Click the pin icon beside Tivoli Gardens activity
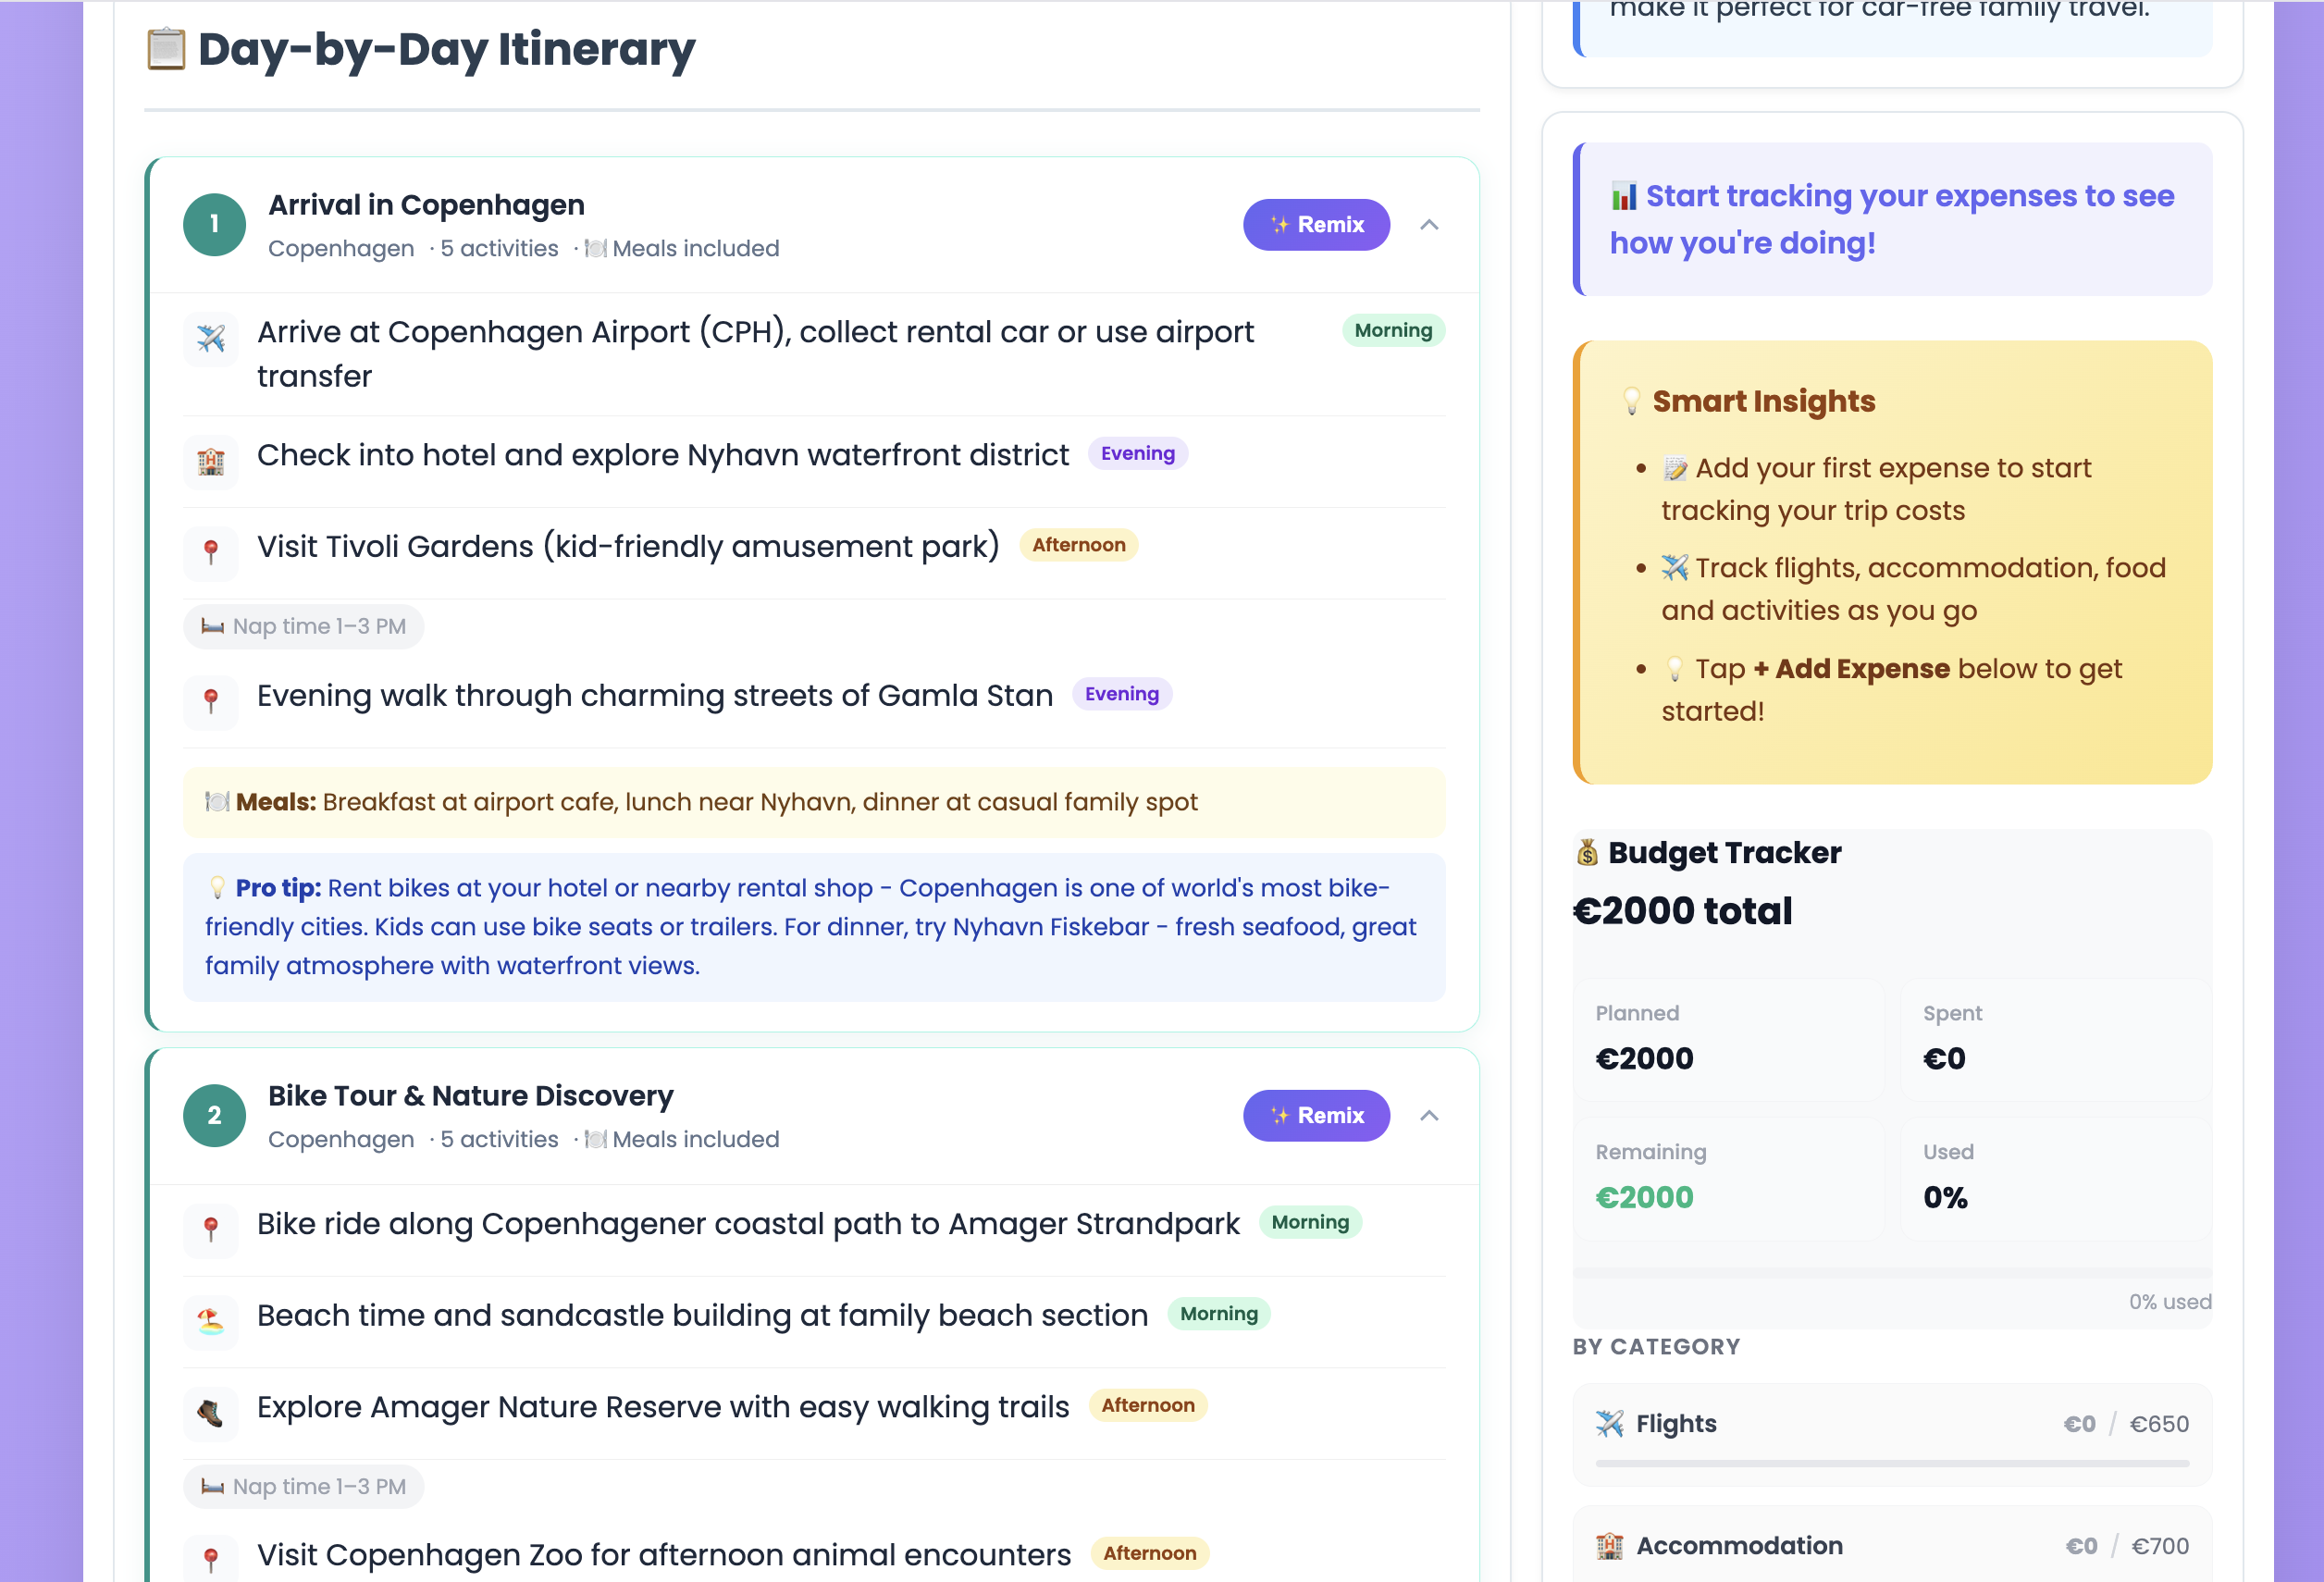This screenshot has height=1582, width=2324. (211, 553)
